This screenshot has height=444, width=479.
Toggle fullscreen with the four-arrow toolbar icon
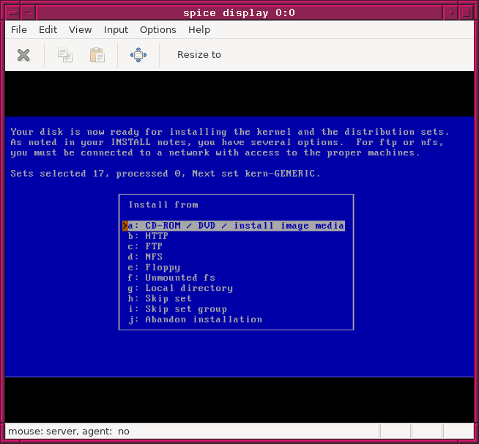point(138,55)
